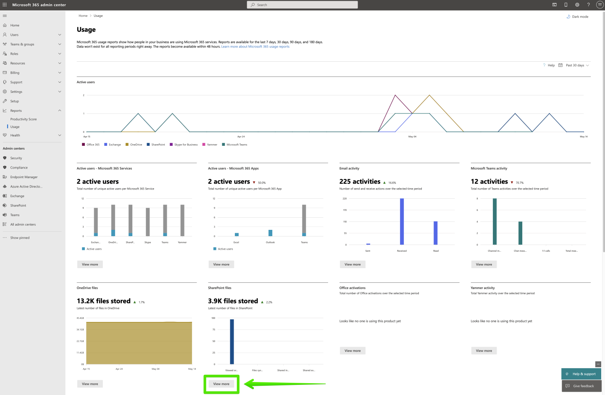This screenshot has width=605, height=395.
Task: Click the Teams & groups icon
Action: [x=5, y=44]
